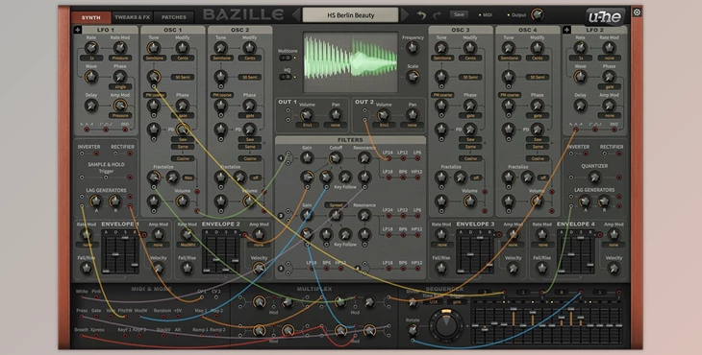Click the LFO 1 Delay knob
702x355 pixels.
pos(91,106)
